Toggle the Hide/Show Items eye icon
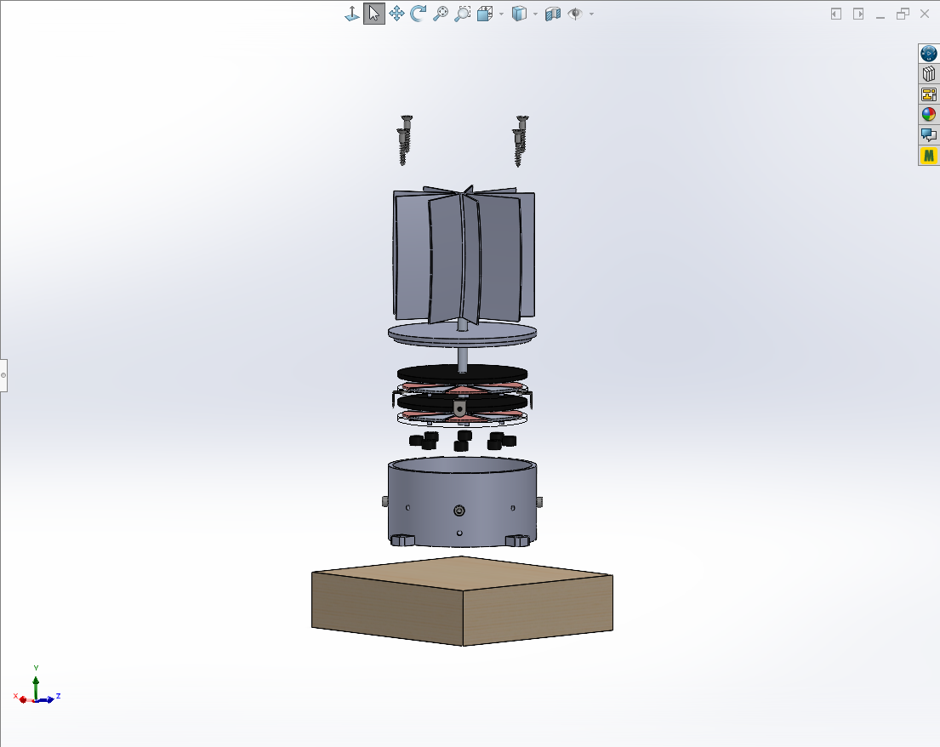Screen dimensions: 940x747 (574, 13)
